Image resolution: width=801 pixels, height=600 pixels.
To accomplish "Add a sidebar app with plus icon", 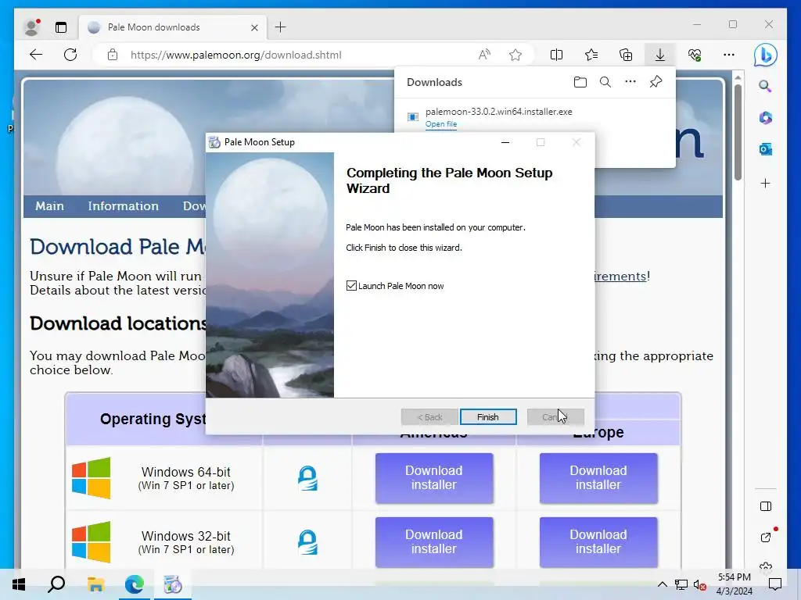I will (765, 183).
